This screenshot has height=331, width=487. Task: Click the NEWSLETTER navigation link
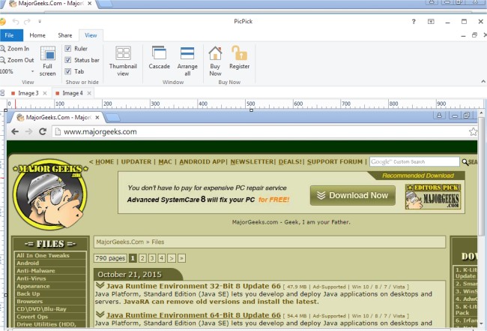(x=252, y=162)
